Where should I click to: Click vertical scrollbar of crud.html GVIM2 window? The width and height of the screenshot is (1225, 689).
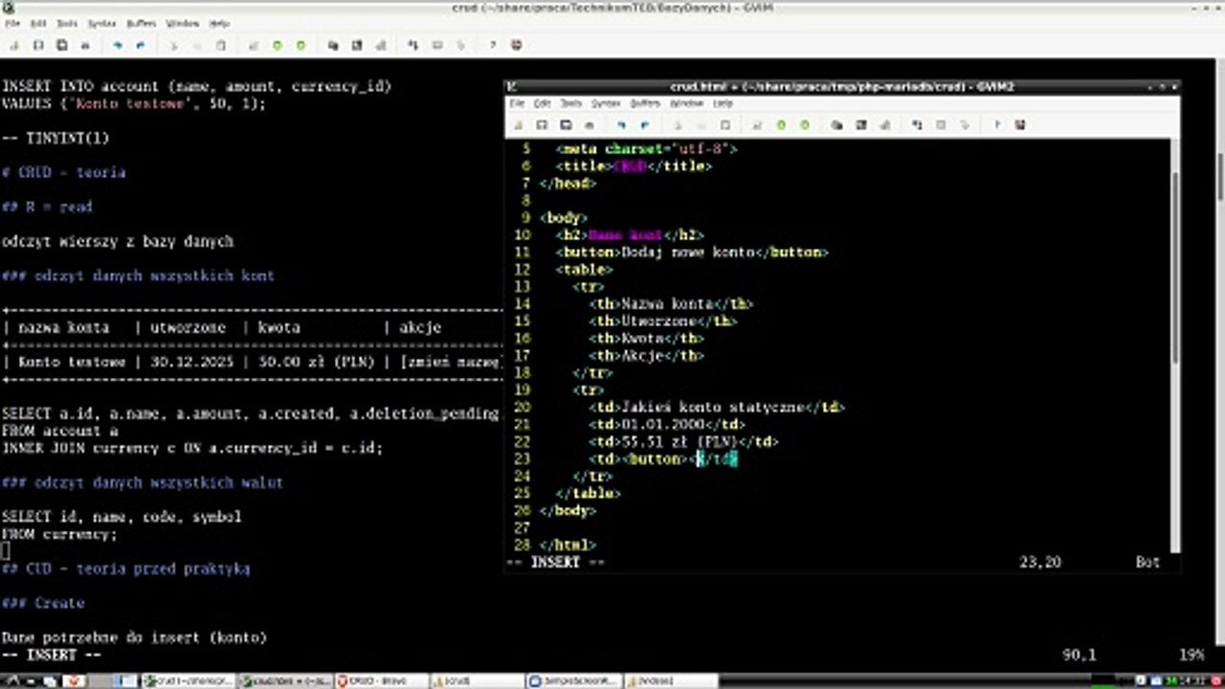coord(1175,346)
